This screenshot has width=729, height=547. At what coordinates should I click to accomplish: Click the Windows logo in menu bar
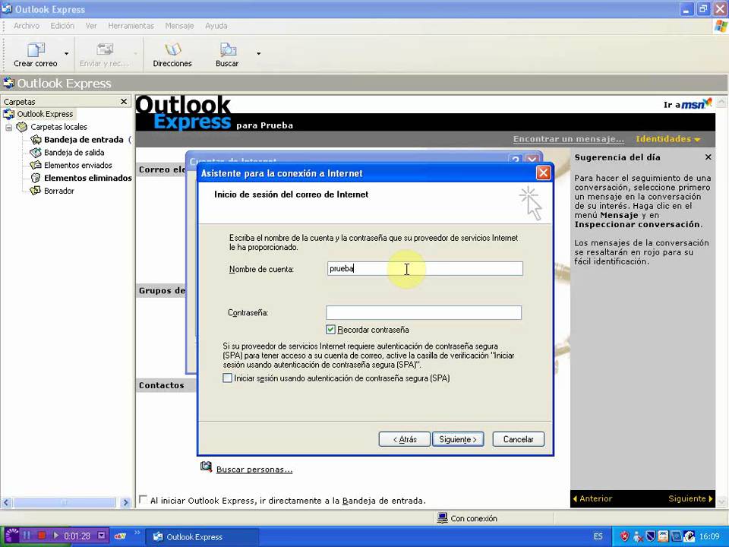pyautogui.click(x=721, y=26)
